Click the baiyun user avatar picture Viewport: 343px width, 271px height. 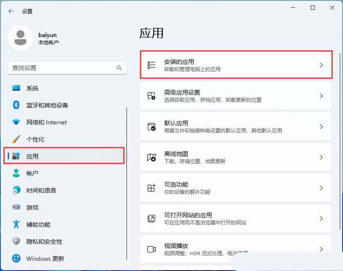click(20, 38)
